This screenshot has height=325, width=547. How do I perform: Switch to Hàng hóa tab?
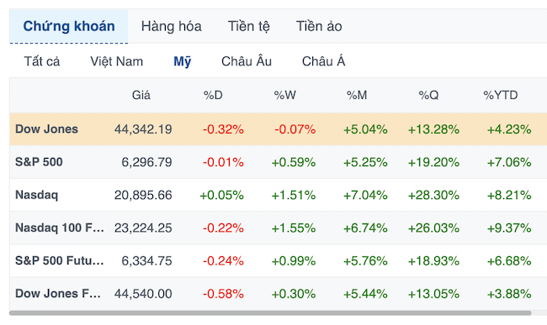172,26
